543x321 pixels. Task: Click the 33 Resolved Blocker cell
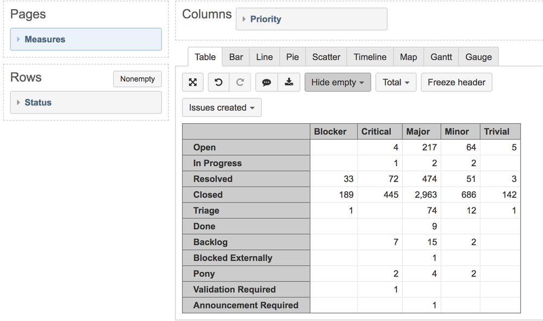tap(334, 179)
